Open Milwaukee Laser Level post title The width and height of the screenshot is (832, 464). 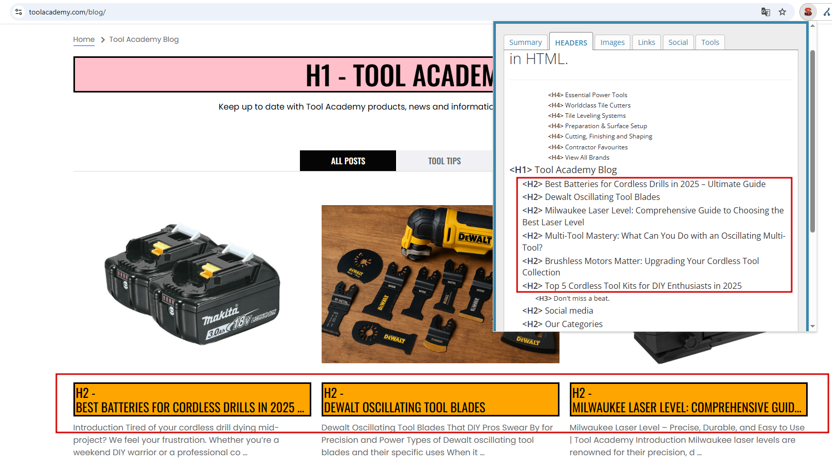click(x=688, y=399)
